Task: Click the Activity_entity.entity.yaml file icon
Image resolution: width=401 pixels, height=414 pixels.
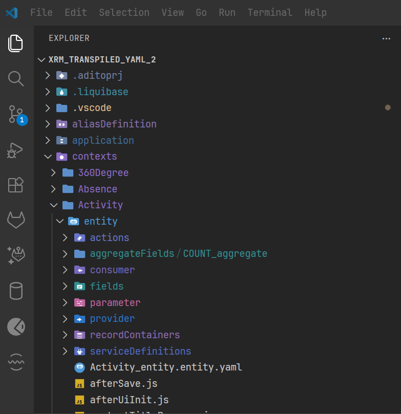Action: [79, 367]
